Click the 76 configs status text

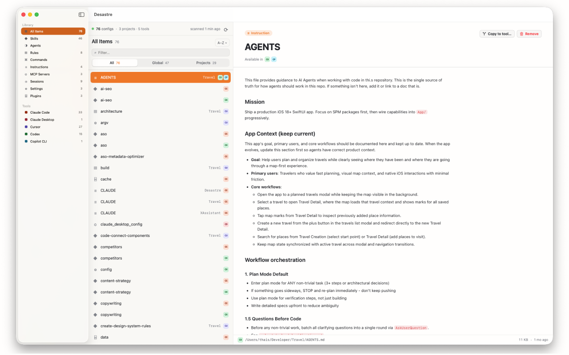[x=104, y=29]
